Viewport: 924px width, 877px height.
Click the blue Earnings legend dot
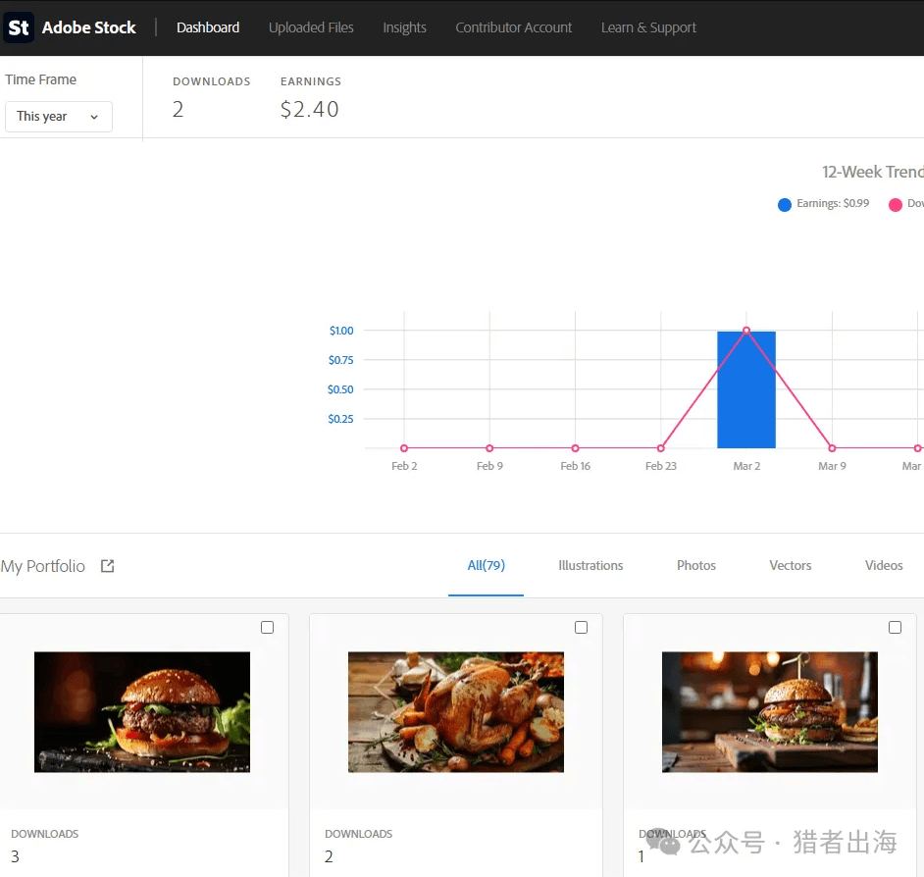(x=784, y=205)
